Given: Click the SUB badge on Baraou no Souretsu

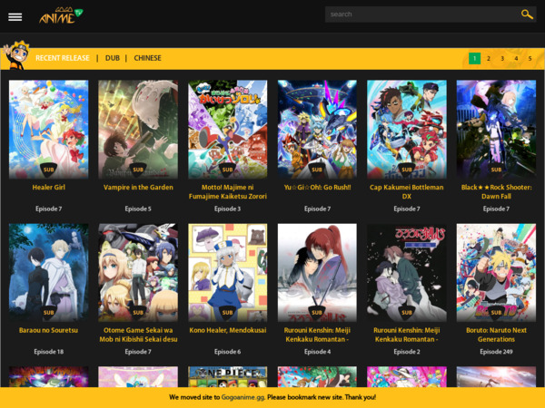Looking at the screenshot, I should click(49, 313).
